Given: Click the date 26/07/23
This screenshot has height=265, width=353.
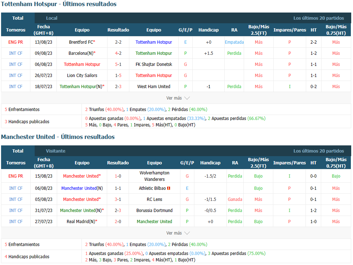Looking at the screenshot, I should [44, 76].
